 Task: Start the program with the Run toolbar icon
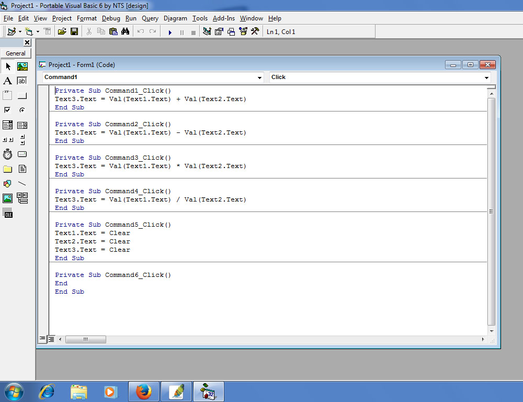[169, 31]
